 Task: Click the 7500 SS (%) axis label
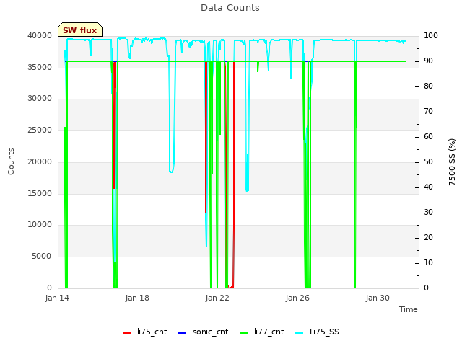pyautogui.click(x=452, y=161)
